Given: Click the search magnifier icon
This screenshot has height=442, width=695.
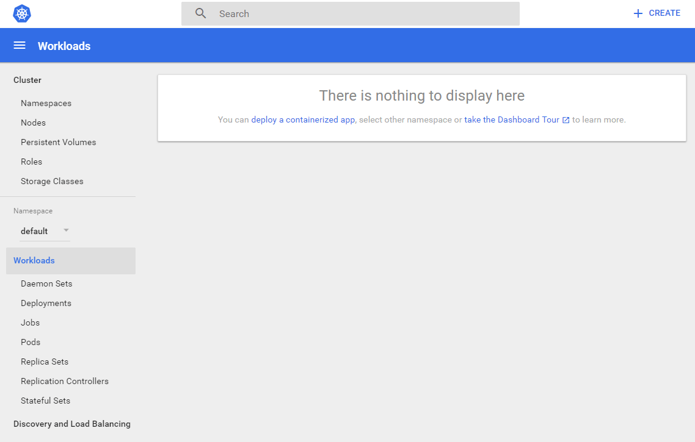Looking at the screenshot, I should pos(201,13).
